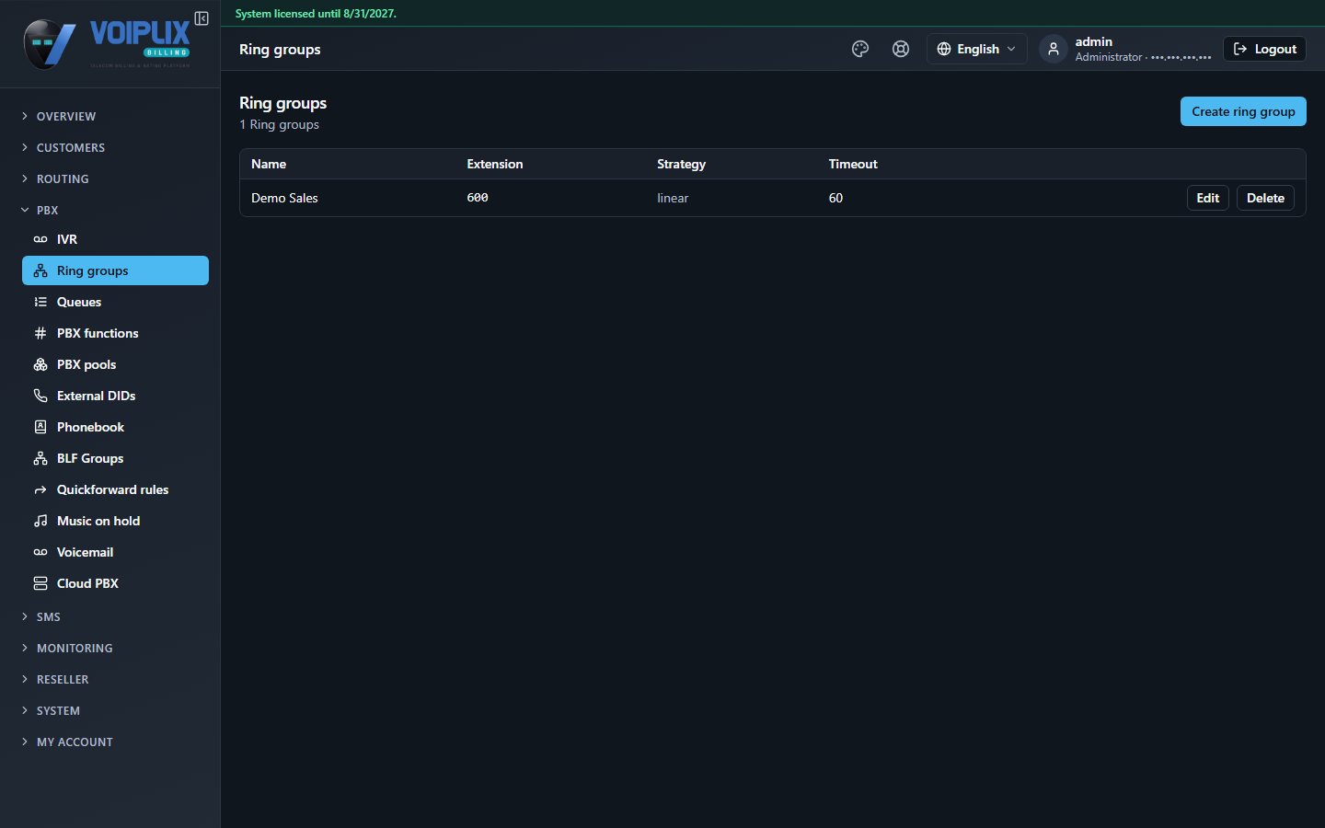
Task: Click the Quickforward rules arrow icon
Action: tap(40, 489)
